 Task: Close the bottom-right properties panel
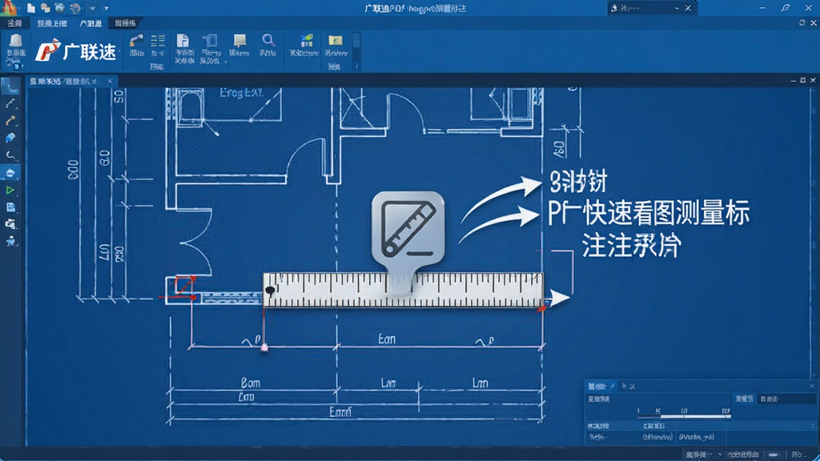(x=812, y=387)
